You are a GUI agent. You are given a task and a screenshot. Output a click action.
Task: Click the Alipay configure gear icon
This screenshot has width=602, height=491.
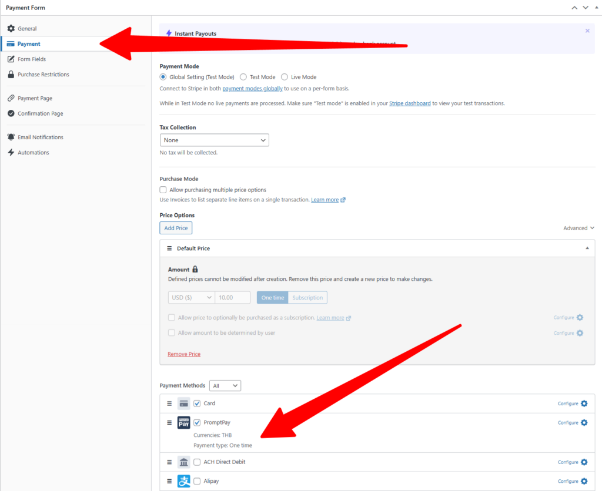pyautogui.click(x=584, y=481)
